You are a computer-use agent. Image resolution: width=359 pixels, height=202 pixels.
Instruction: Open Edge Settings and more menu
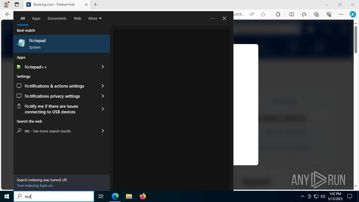tap(341, 14)
